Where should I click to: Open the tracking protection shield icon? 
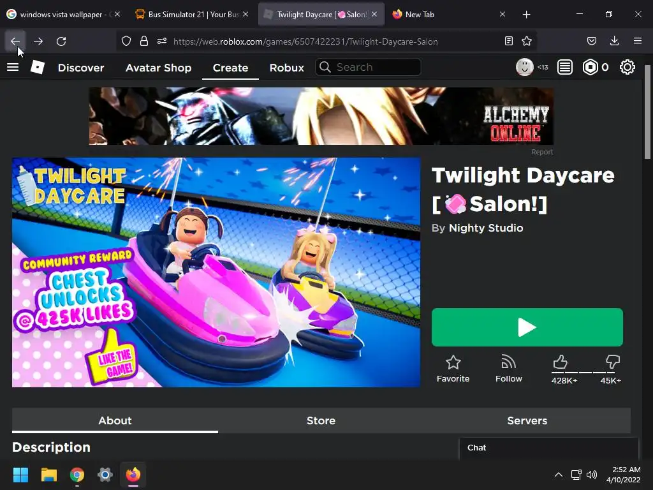coord(126,41)
